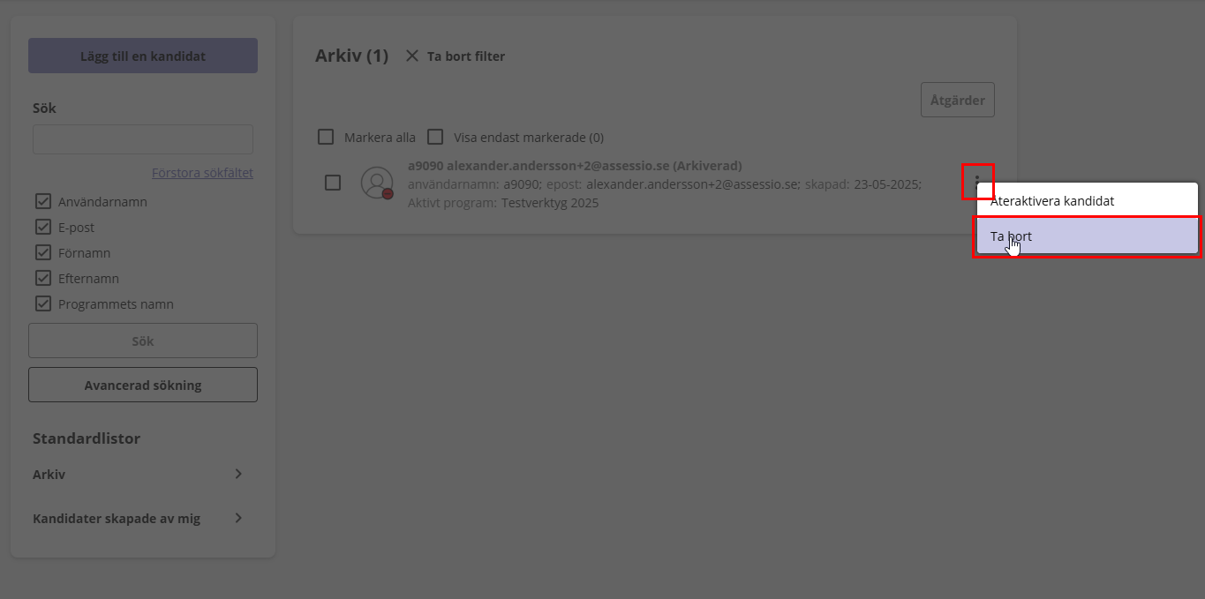Screen dimensions: 1205x599
Task: Click the Lägg till en kandidat button
Action: 143,56
